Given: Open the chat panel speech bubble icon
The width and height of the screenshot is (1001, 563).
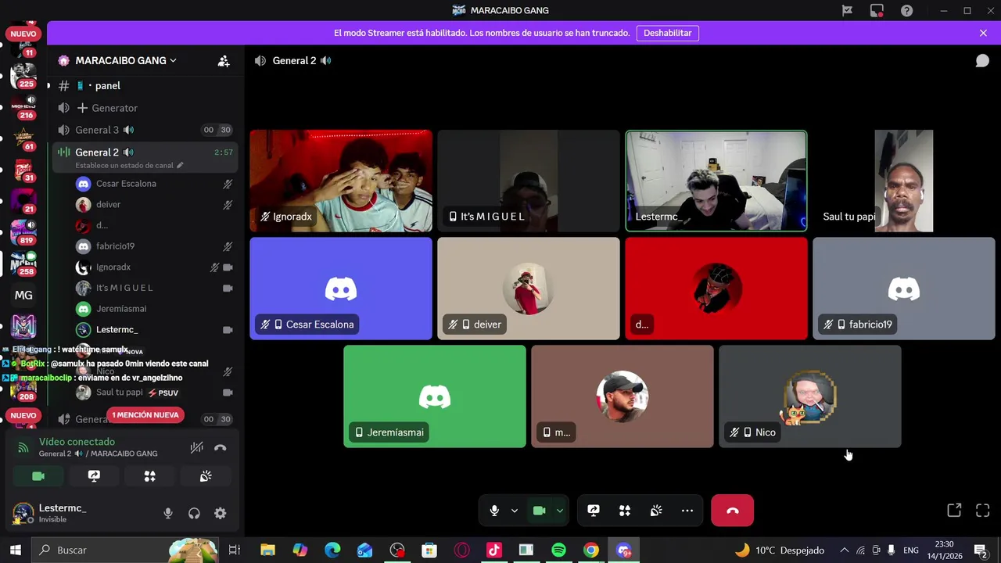Looking at the screenshot, I should [982, 61].
